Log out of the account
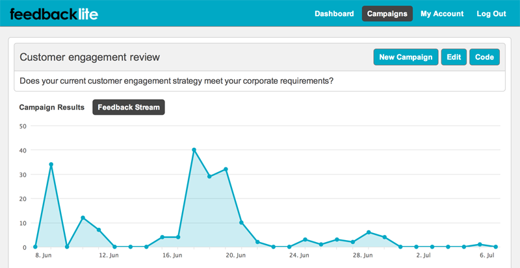 point(491,14)
